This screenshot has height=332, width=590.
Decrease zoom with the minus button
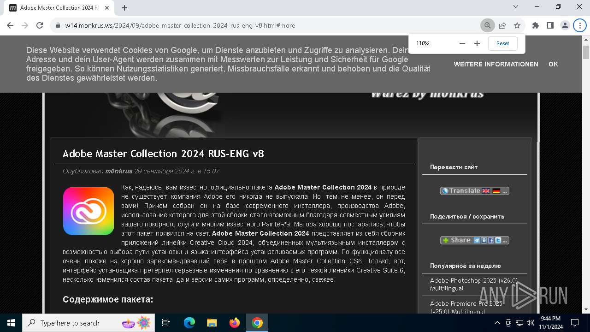(462, 43)
